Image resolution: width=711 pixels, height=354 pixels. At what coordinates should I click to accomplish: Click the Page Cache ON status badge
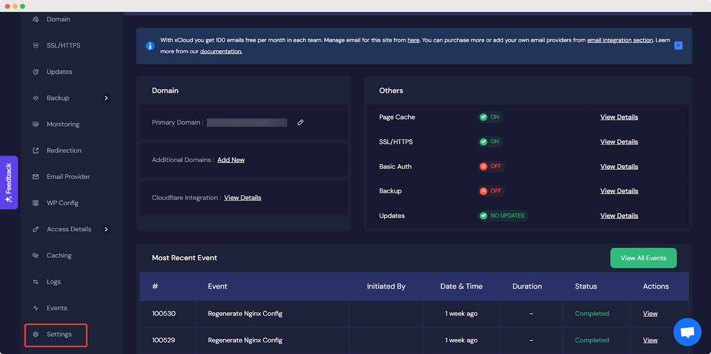[x=489, y=117]
